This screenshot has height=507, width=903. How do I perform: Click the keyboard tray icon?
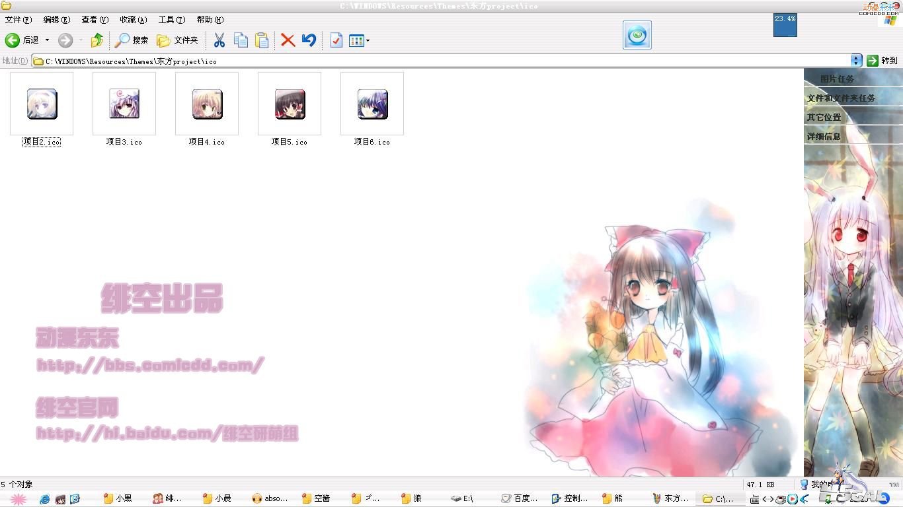click(755, 499)
